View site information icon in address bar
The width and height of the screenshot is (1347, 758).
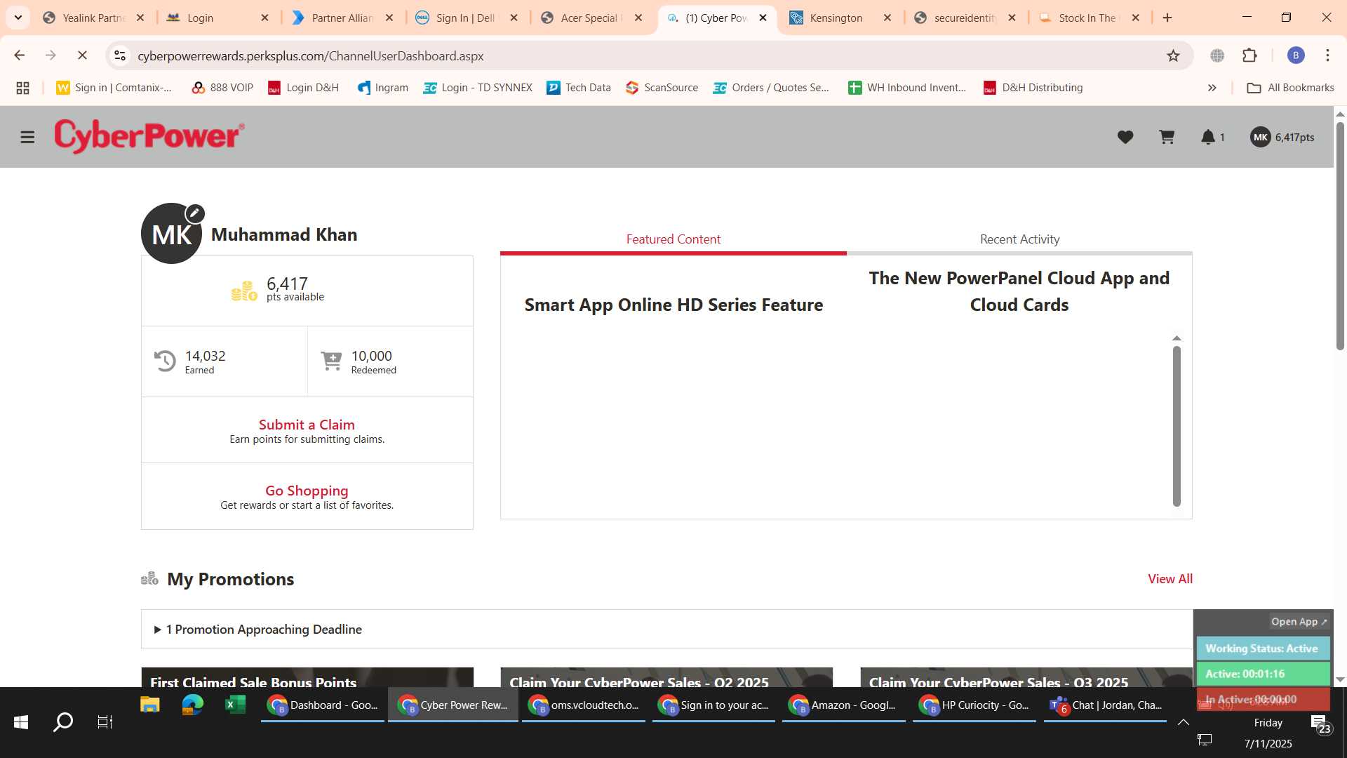coord(120,55)
